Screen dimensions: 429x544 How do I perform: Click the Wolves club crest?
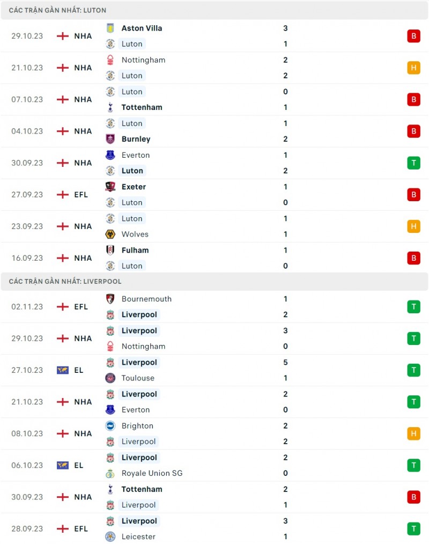[110, 234]
